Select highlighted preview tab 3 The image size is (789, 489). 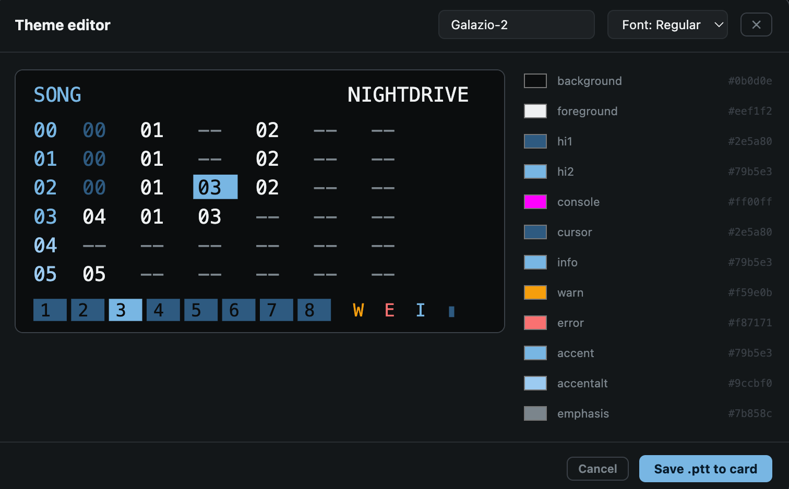click(125, 310)
